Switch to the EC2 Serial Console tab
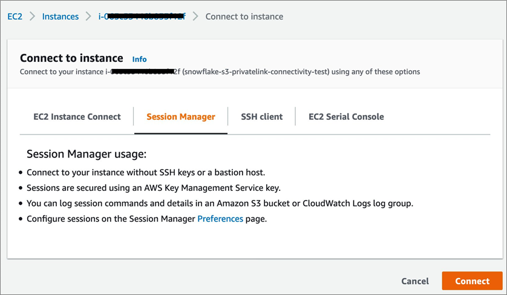The width and height of the screenshot is (507, 295). (x=346, y=116)
